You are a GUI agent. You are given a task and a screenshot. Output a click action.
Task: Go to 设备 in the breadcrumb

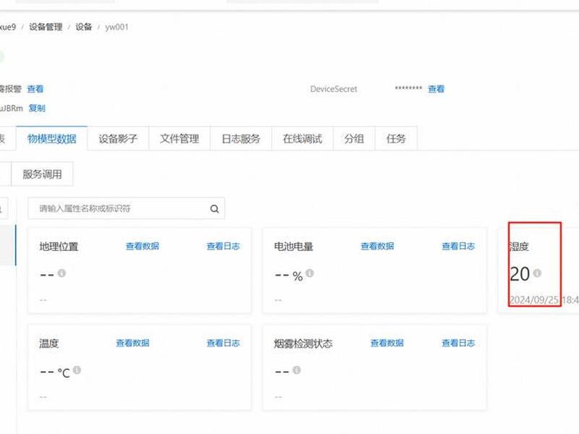tap(83, 27)
